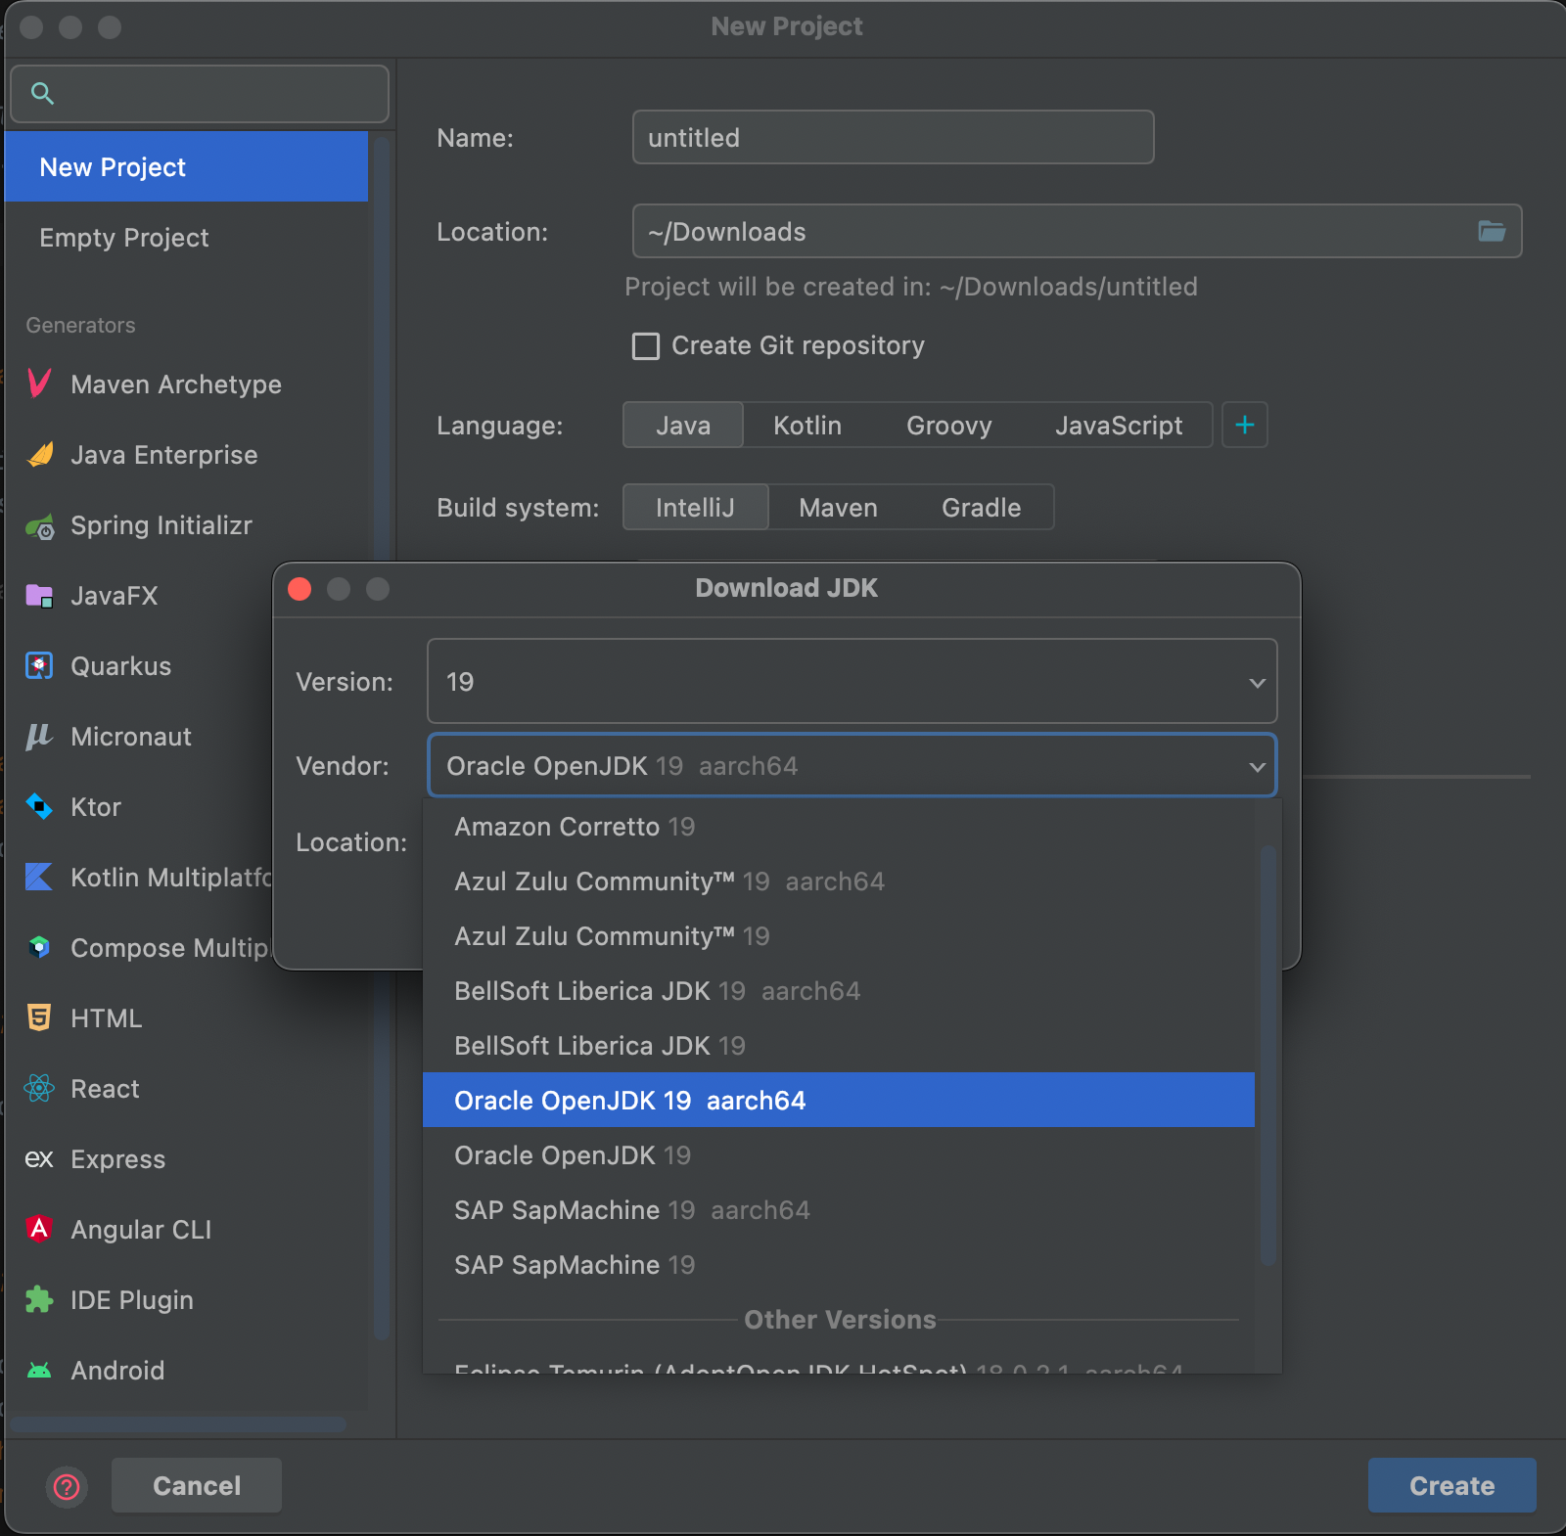Click the Compose Multiplatform icon
The image size is (1566, 1536).
[x=39, y=947]
